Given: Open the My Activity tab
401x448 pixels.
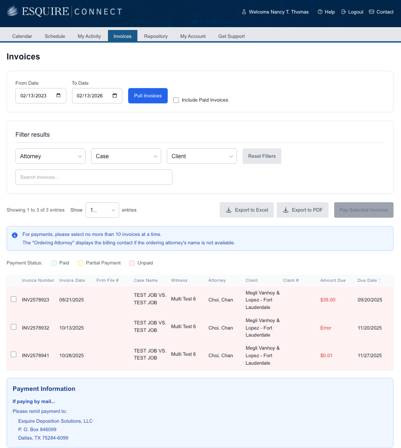Looking at the screenshot, I should [89, 37].
